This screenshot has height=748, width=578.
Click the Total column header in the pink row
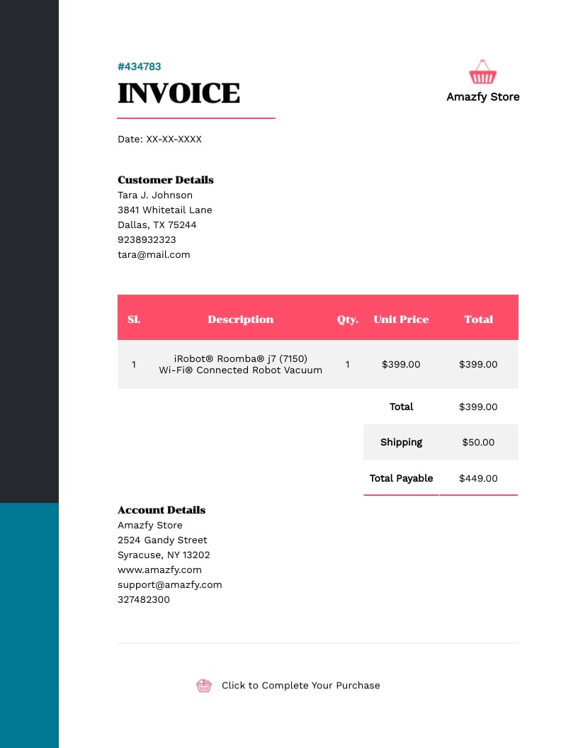(x=478, y=319)
